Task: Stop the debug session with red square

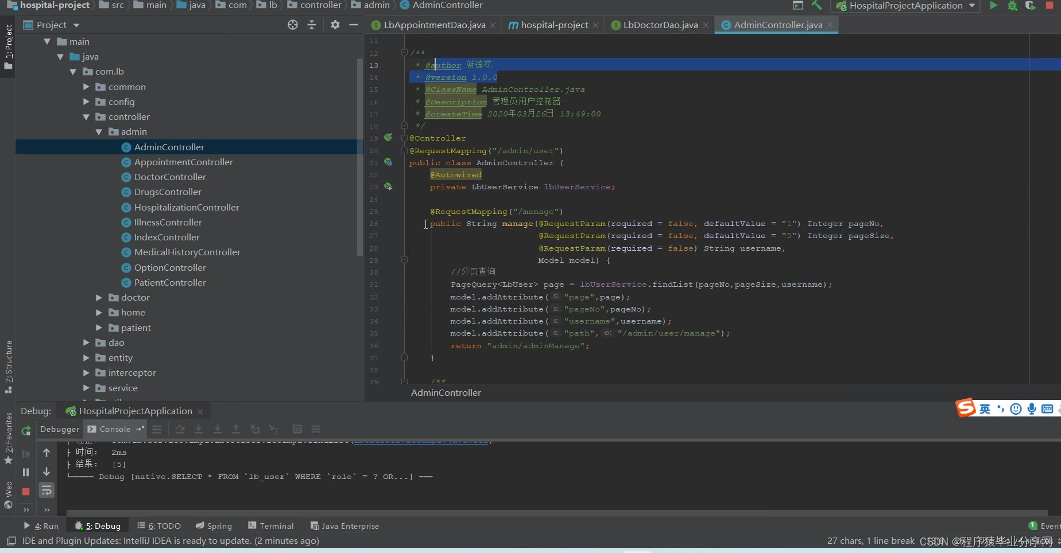Action: (26, 492)
